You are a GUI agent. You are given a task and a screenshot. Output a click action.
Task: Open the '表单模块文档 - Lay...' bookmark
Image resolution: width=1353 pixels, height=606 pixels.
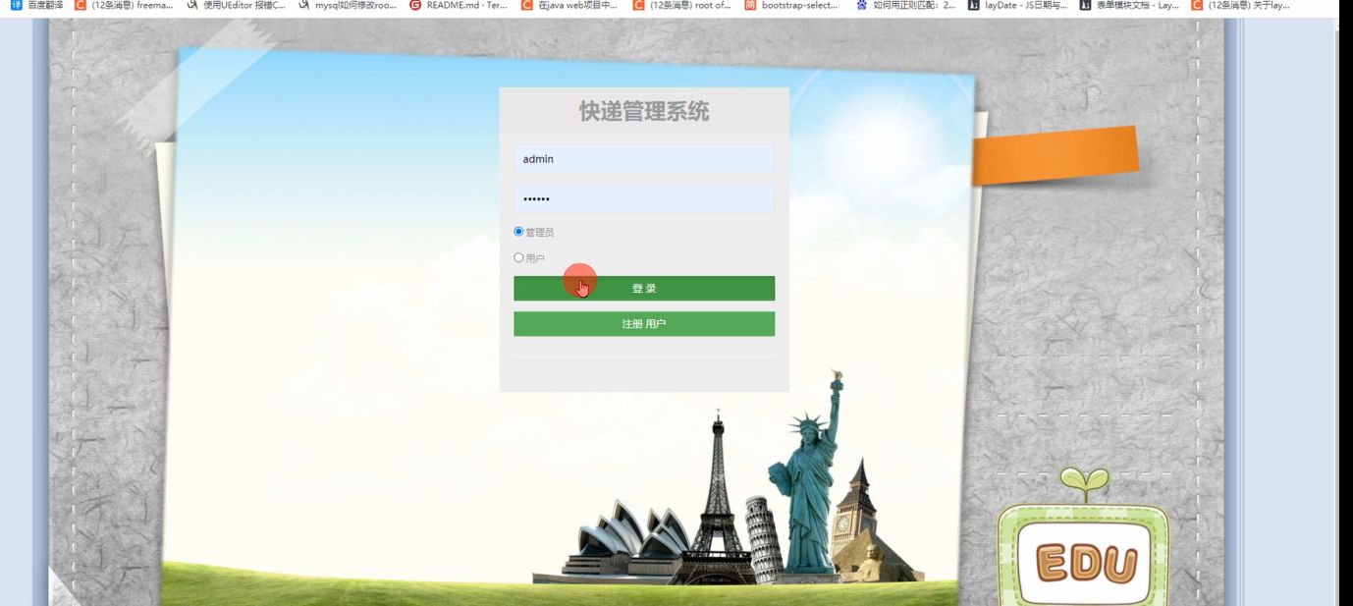(1129, 5)
